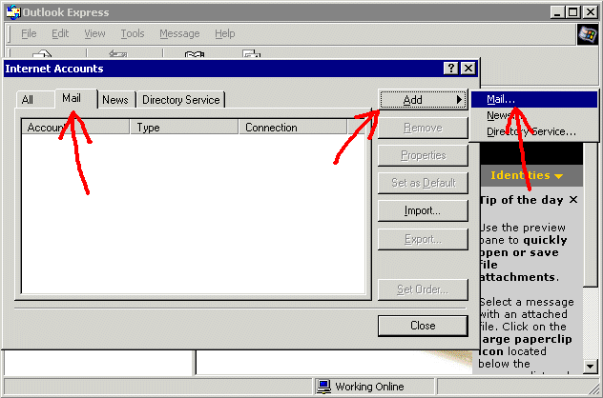Dismiss the Tip of the day
This screenshot has height=398, width=603.
tap(573, 200)
